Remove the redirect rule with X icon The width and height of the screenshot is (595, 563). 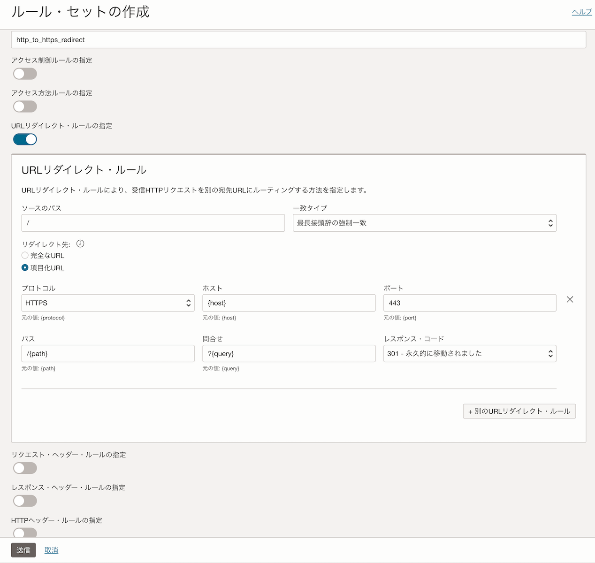570,299
